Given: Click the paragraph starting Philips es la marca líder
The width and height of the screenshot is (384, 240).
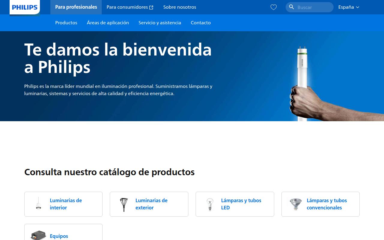Looking at the screenshot, I should point(118,90).
